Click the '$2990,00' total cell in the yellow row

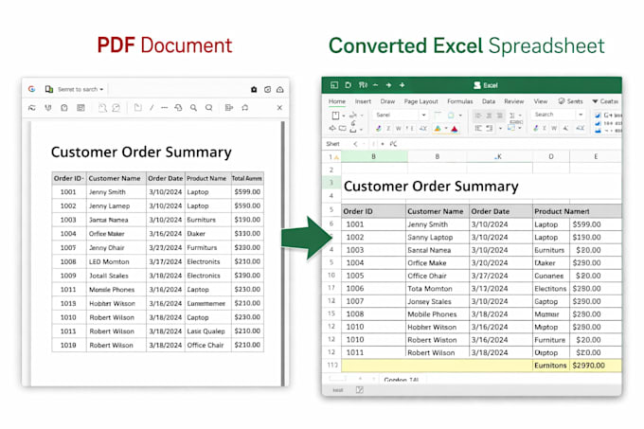click(x=595, y=366)
